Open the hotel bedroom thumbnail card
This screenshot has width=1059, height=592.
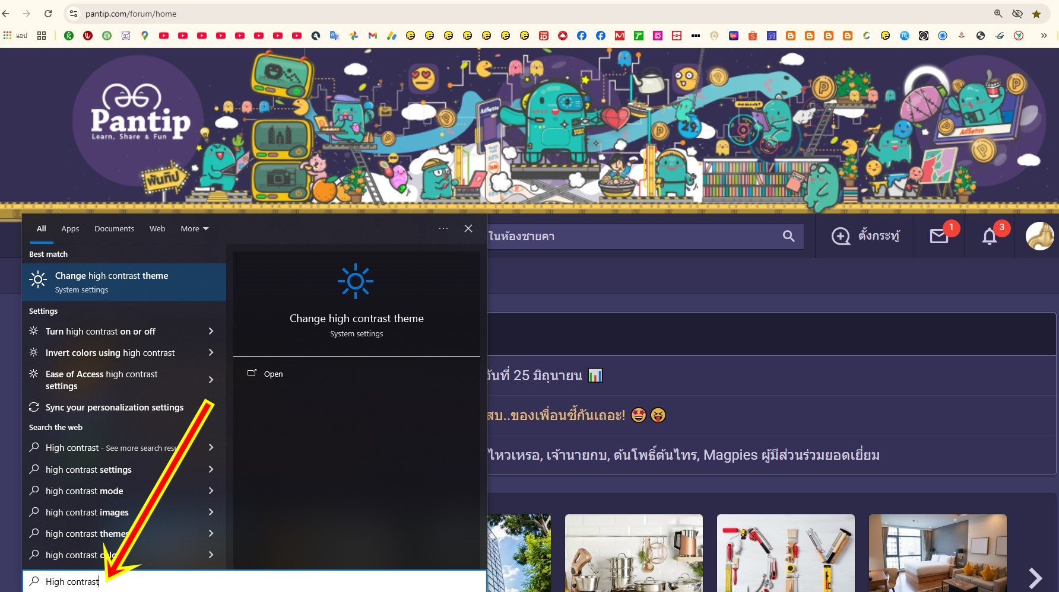point(938,553)
